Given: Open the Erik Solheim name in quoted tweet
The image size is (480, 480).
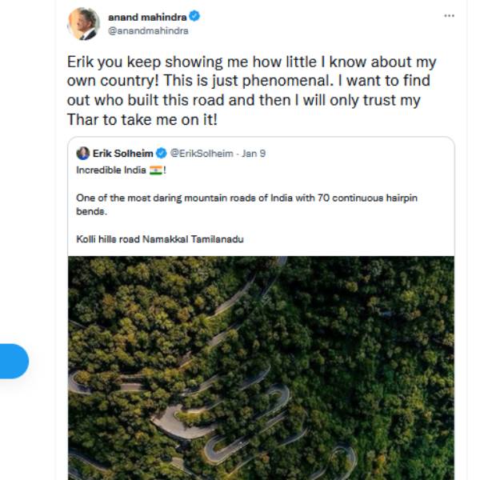Looking at the screenshot, I should pyautogui.click(x=122, y=153).
